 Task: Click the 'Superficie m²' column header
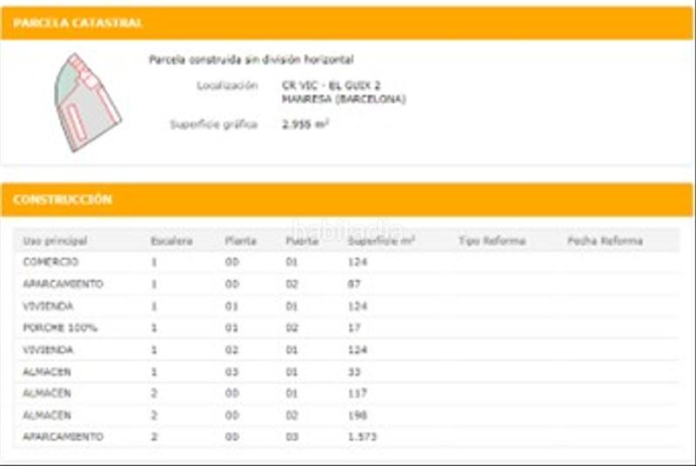[x=381, y=241]
